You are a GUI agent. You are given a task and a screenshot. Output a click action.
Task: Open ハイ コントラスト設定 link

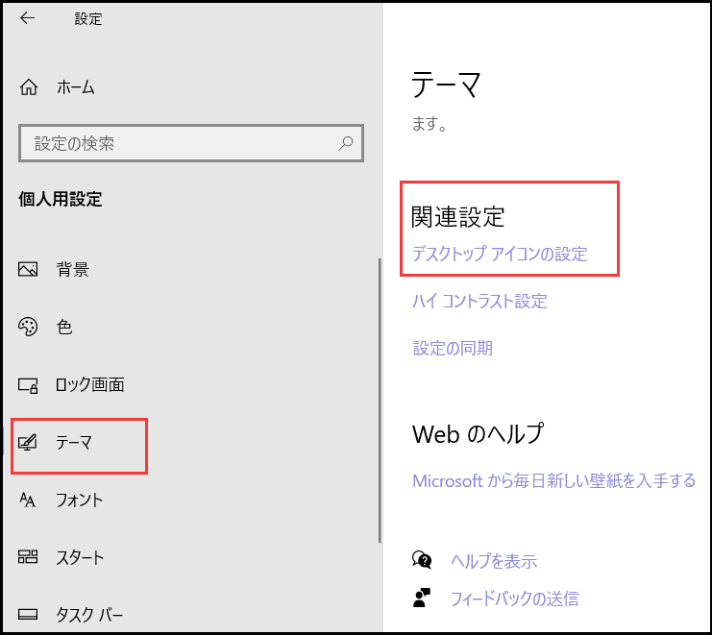pos(479,302)
